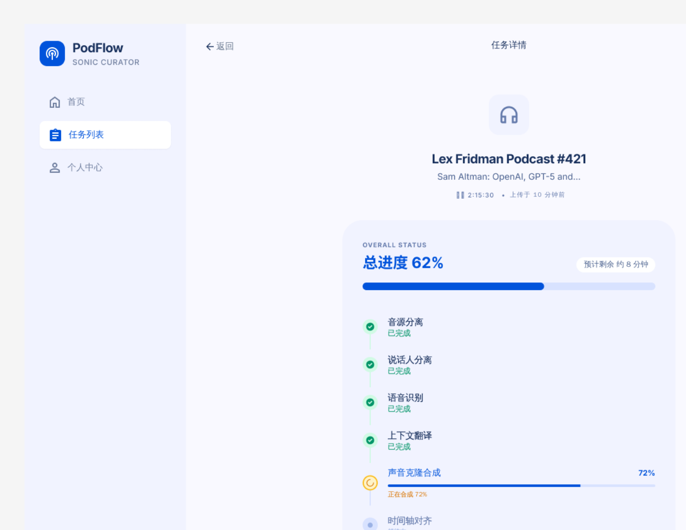Click the pending dot icon for 时间轴对齐
Image resolution: width=686 pixels, height=530 pixels.
pos(370,524)
